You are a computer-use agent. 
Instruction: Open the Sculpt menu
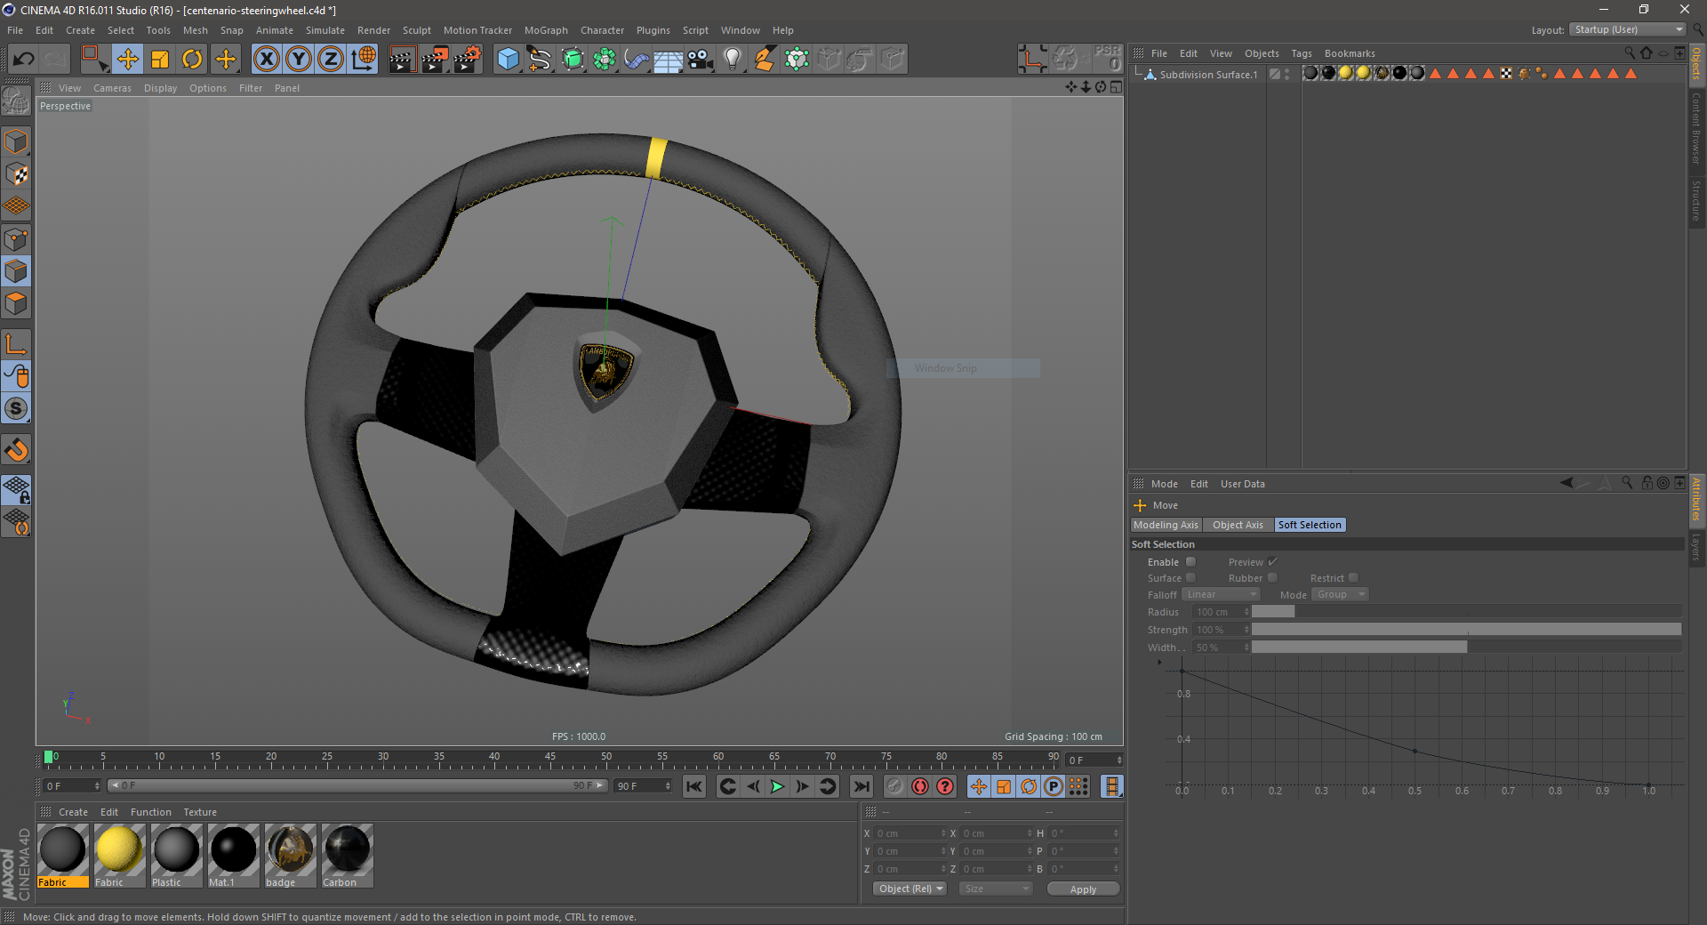click(x=416, y=30)
